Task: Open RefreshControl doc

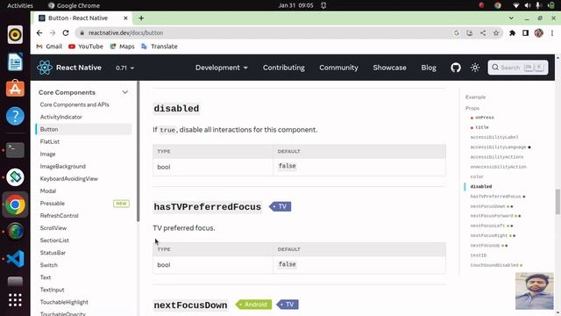Action: coord(59,216)
